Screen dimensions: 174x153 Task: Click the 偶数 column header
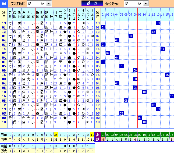click(x=15, y=15)
